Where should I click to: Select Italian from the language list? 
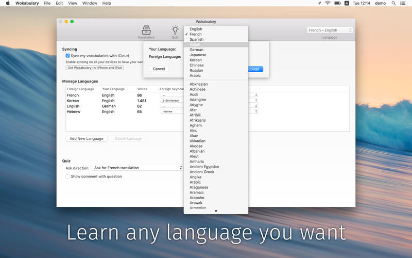[x=196, y=45]
